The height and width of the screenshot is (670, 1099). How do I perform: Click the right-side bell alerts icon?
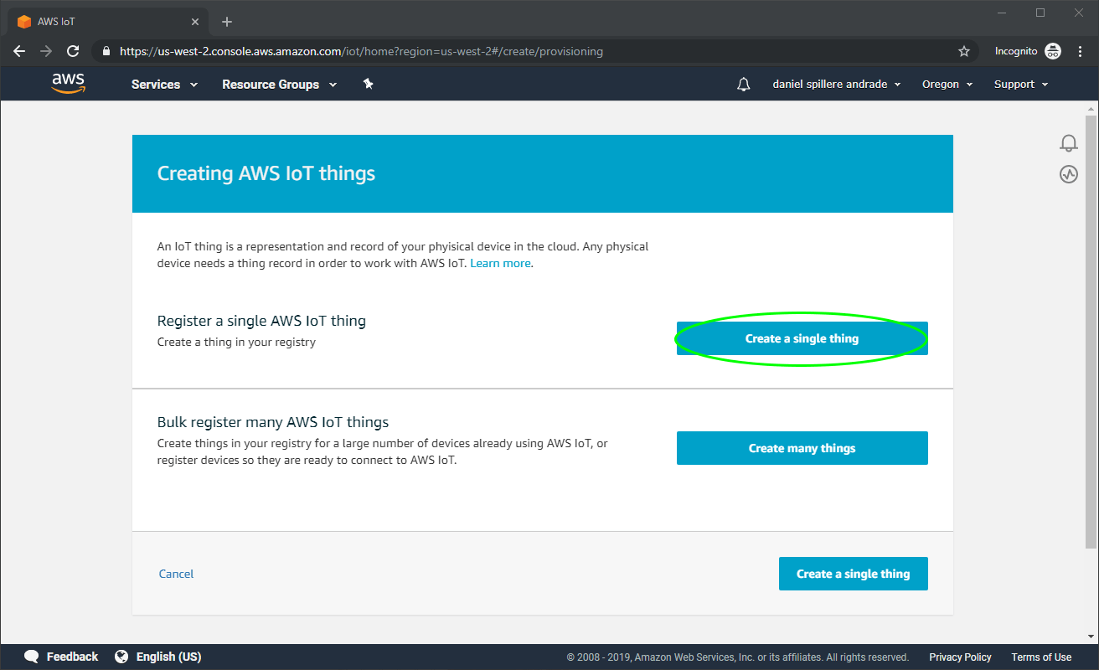(1068, 143)
